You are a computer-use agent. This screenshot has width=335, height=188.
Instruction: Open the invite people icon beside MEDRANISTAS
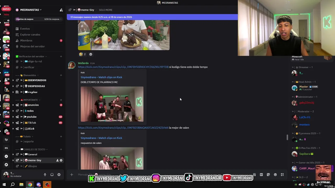tap(61, 10)
